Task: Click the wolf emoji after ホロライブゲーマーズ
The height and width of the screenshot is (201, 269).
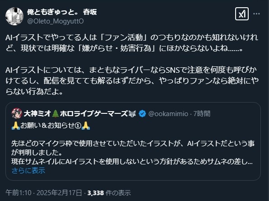Action: (132, 113)
